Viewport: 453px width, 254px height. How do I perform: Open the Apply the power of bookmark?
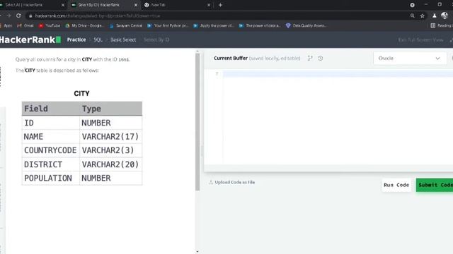pyautogui.click(x=214, y=25)
